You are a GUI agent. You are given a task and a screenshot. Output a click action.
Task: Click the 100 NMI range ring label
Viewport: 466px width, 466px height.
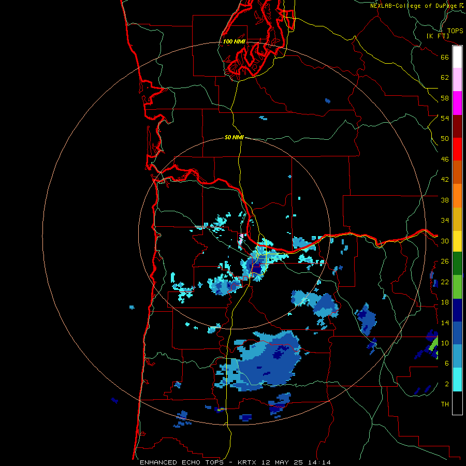234,41
